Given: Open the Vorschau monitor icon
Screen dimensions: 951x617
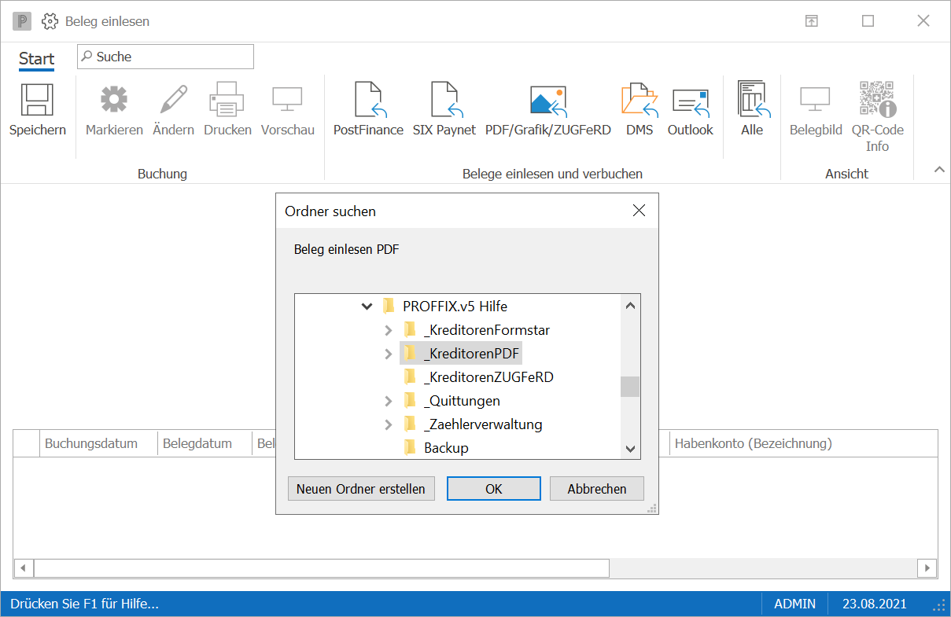Looking at the screenshot, I should 288,100.
